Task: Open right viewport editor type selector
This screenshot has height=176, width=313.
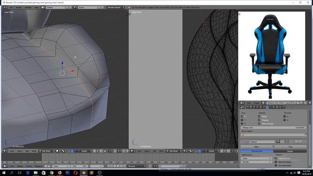Action: 133,151
